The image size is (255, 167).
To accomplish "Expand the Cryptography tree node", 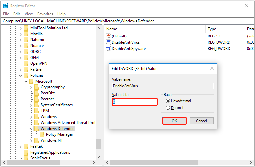I will [x=31, y=87].
